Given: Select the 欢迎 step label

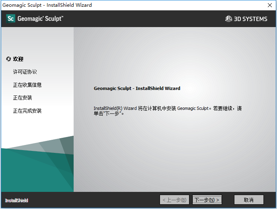Looking at the screenshot, I should (18, 59).
